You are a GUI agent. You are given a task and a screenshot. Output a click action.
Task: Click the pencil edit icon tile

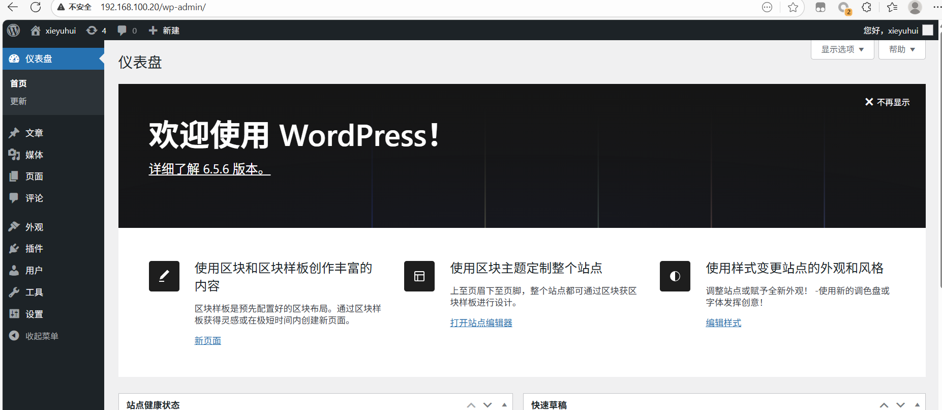pos(164,276)
